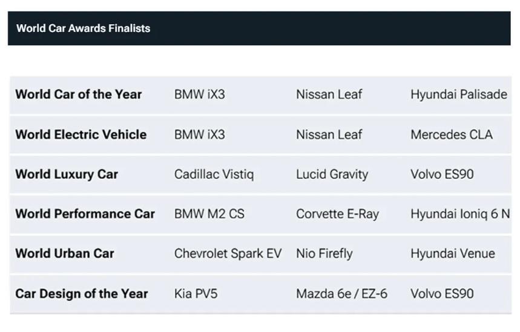Click Kia PV5 in Car Design row
Viewport: 520px width, 332px height.
point(196,294)
